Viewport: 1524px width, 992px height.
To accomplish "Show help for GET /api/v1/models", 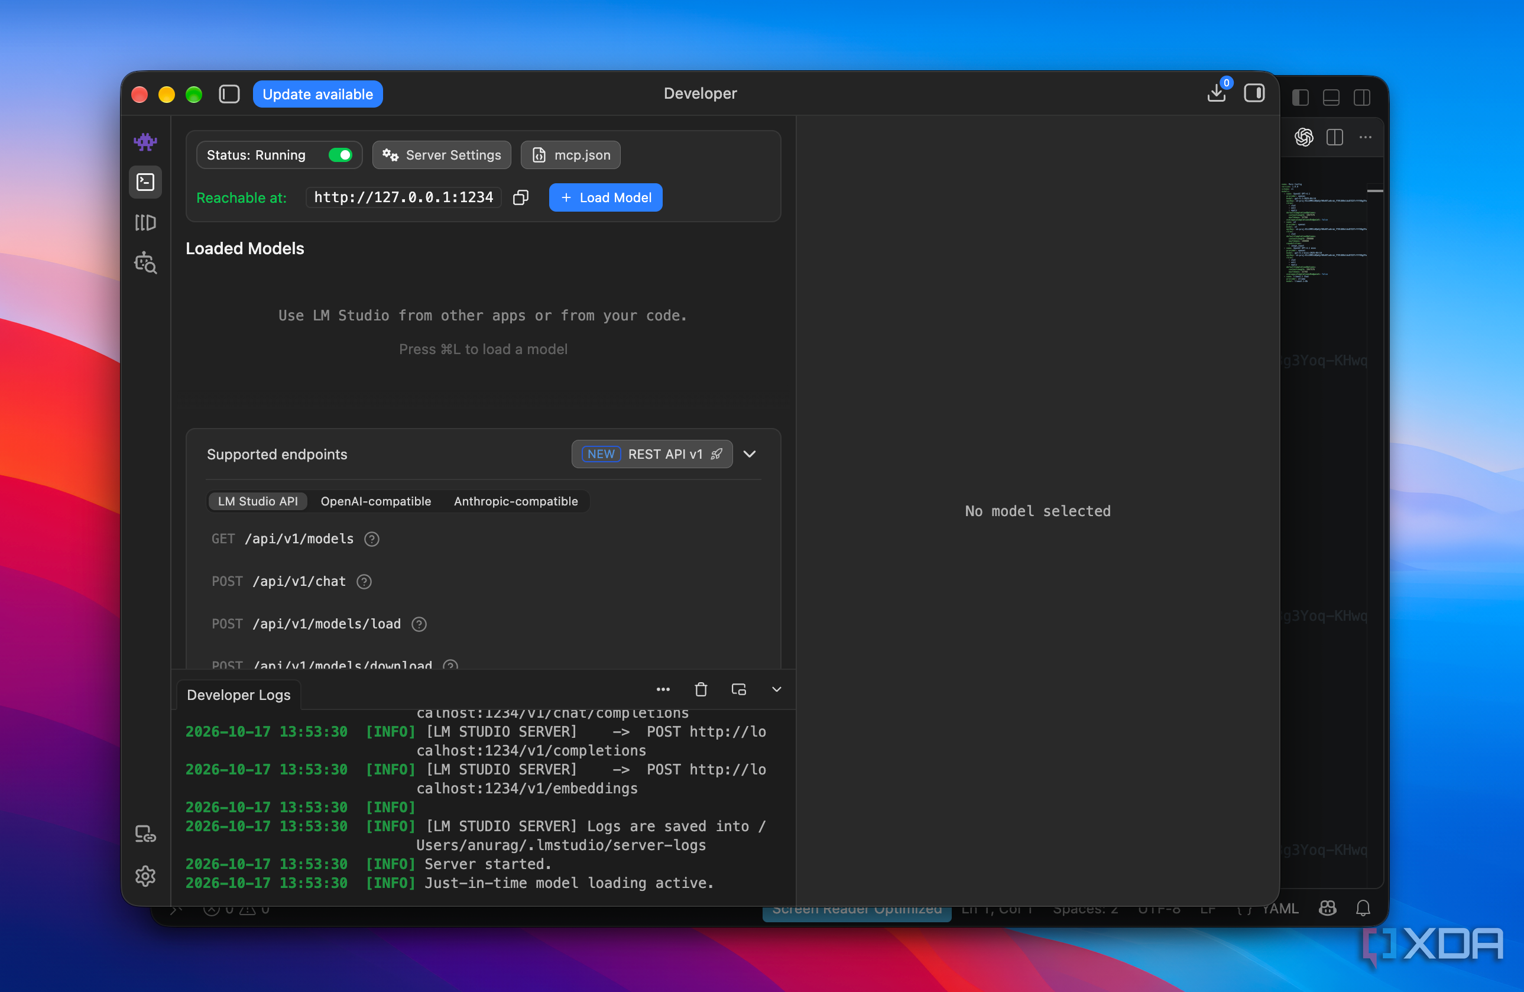I will 371,539.
